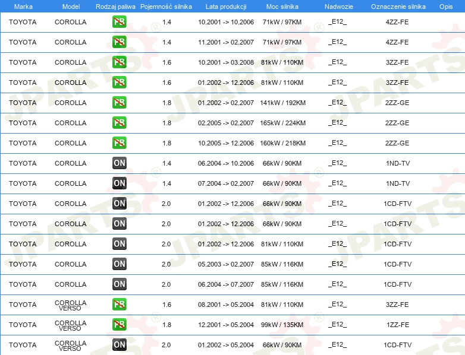This screenshot has width=465, height=355.
Task: Click the PB icon in the 141kW / 192KM row
Action: (119, 103)
